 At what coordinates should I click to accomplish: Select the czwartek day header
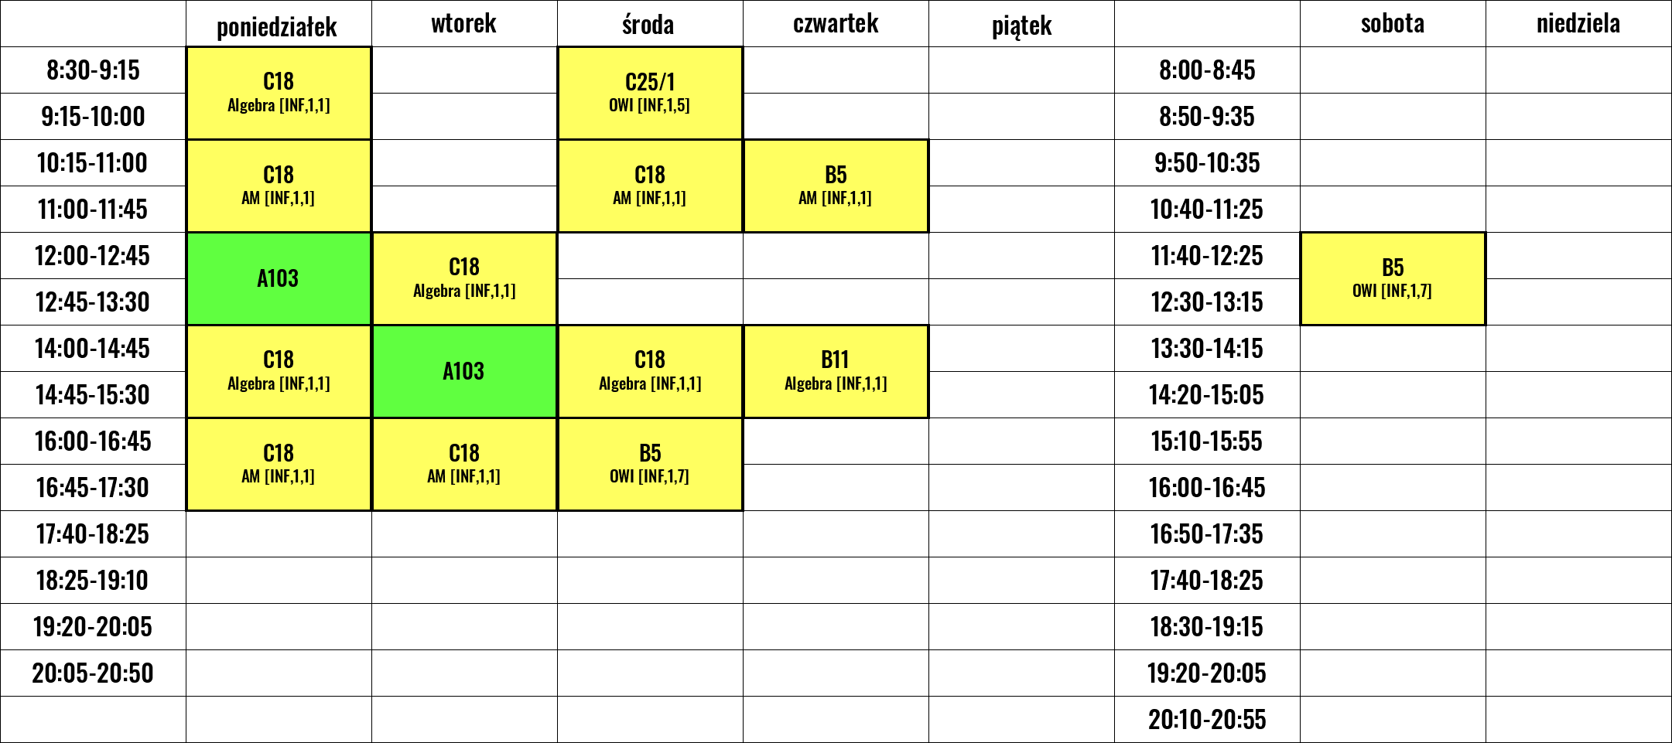point(836,24)
